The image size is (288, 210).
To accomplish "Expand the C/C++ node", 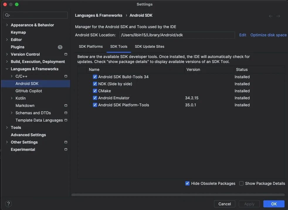I will pyautogui.click(x=12, y=76).
